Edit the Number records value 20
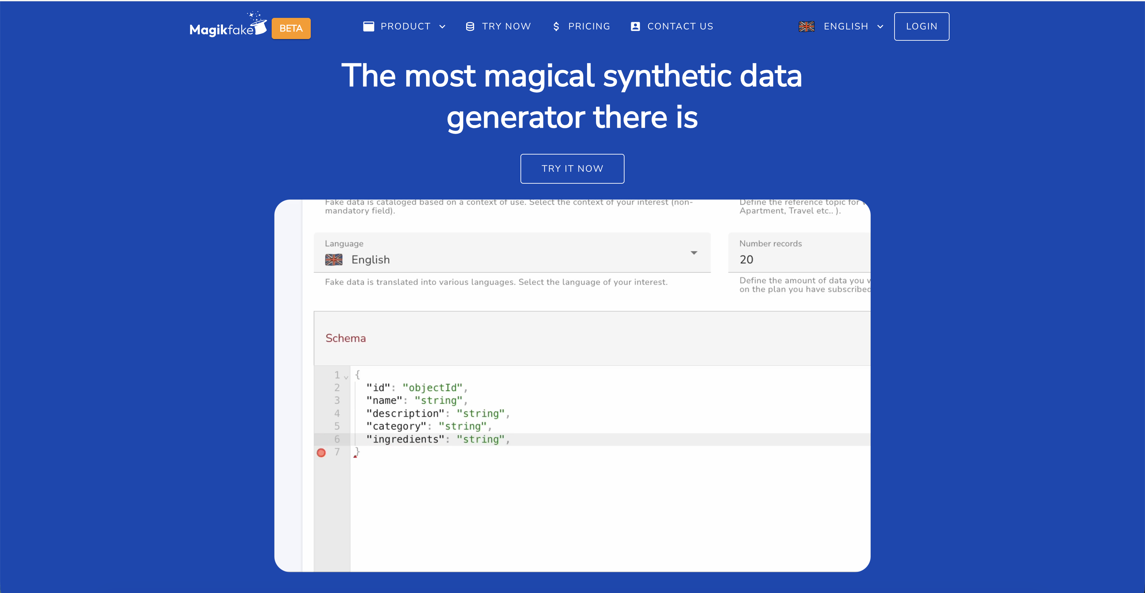1145x593 pixels. point(746,260)
